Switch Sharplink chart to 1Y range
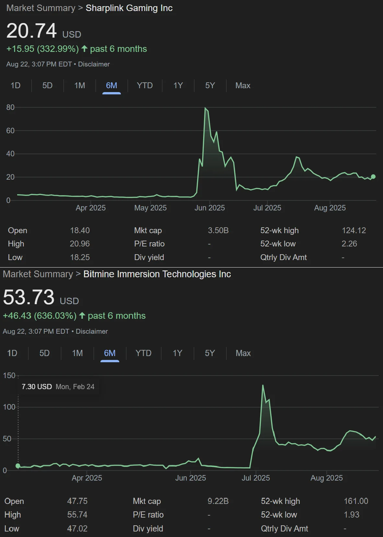 pos(178,85)
